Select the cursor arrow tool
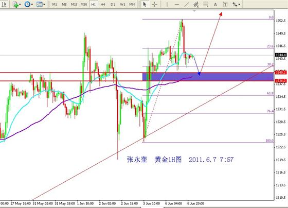 [145, 4]
